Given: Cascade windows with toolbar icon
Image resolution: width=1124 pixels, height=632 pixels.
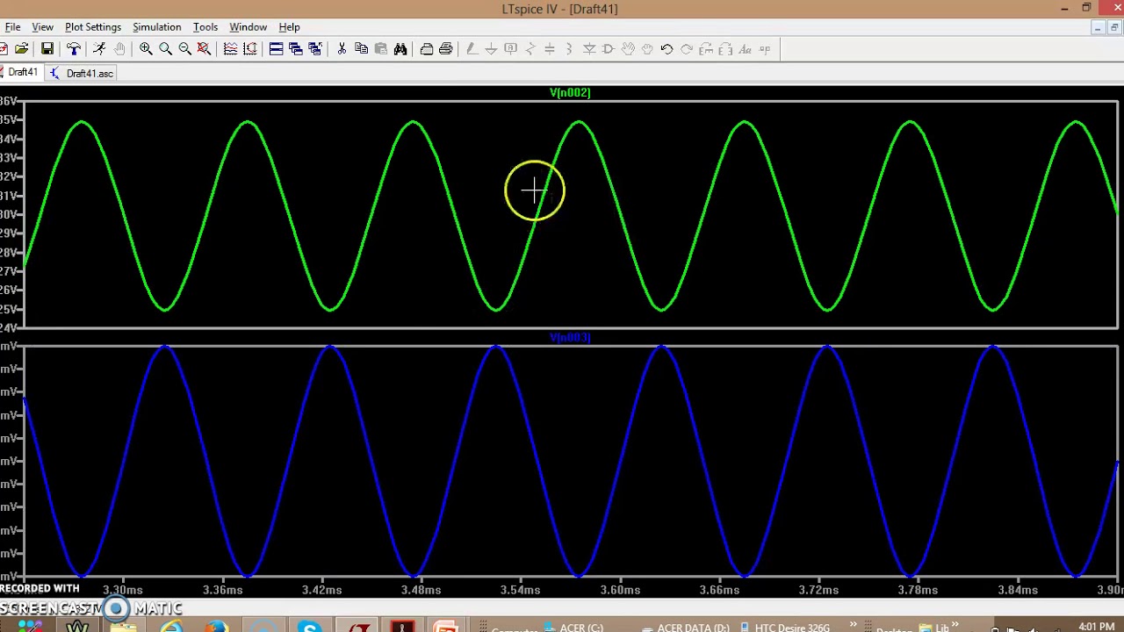Looking at the screenshot, I should [295, 49].
